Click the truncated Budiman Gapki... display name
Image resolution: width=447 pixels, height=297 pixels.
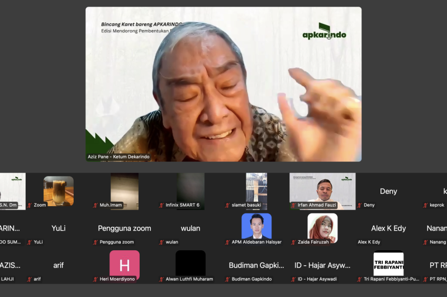click(256, 265)
